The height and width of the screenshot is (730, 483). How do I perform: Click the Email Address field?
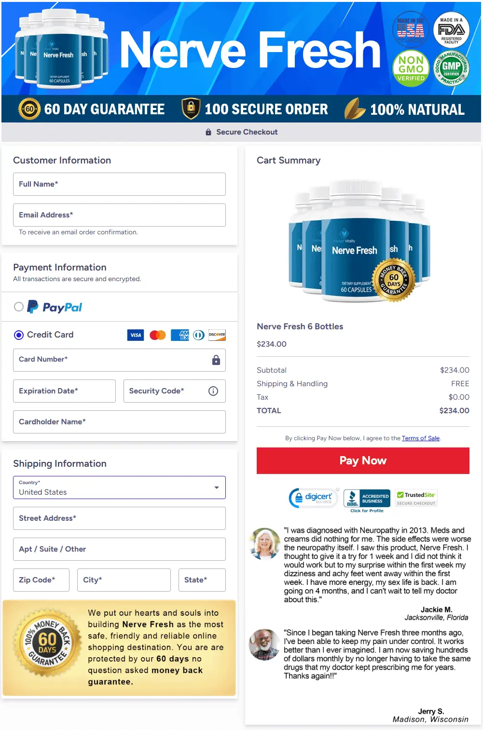[119, 215]
